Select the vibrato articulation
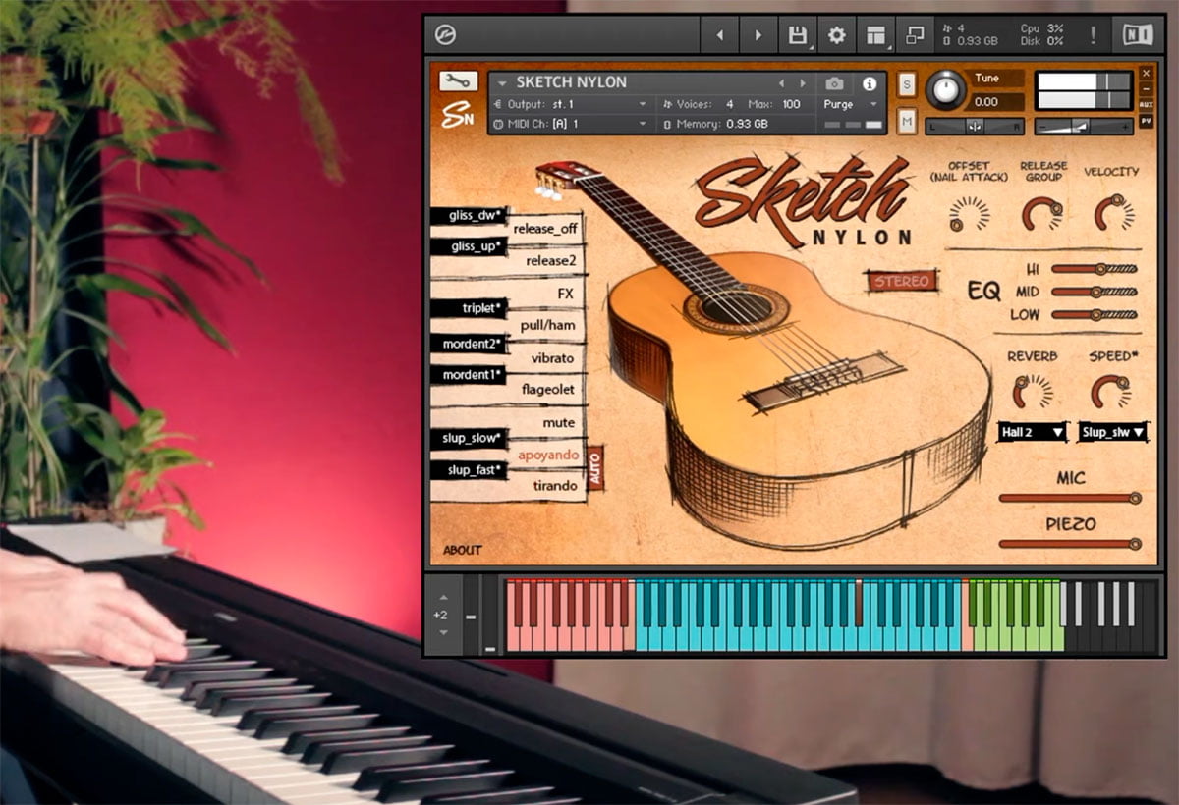 [552, 358]
